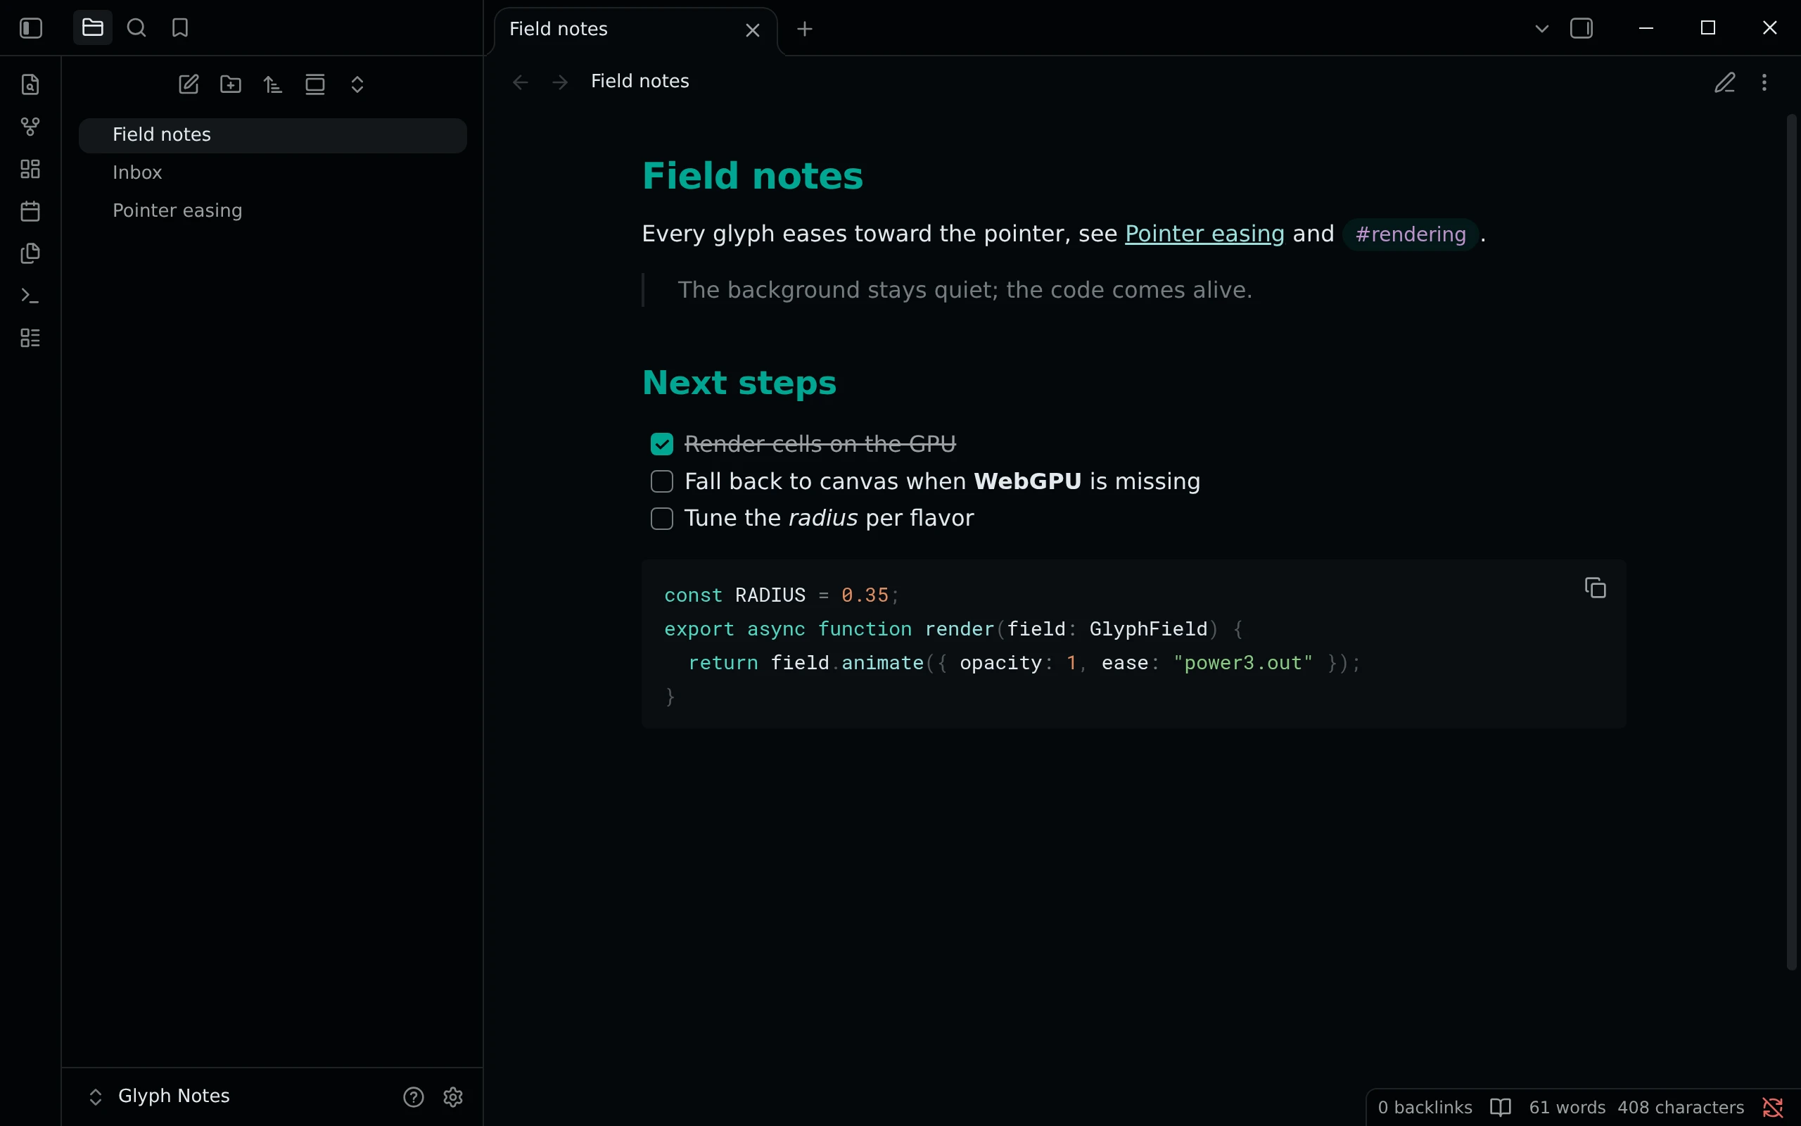Click the reading view book status icon
This screenshot has height=1126, width=1801.
click(x=1501, y=1108)
